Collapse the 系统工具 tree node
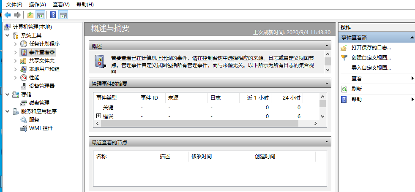 8,35
